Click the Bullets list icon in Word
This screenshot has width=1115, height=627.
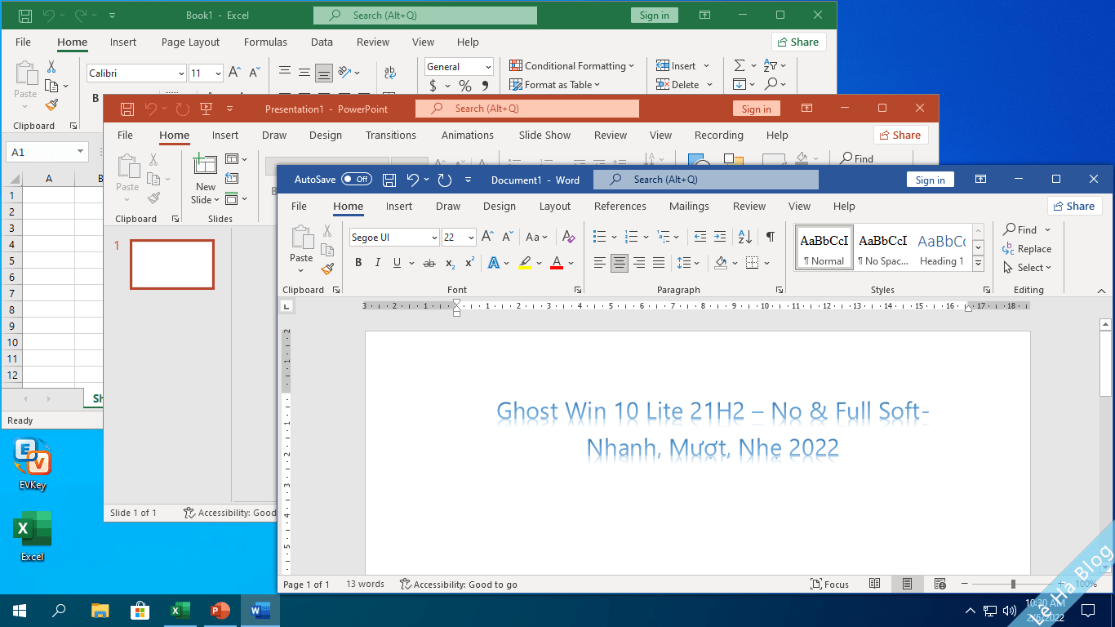click(600, 237)
